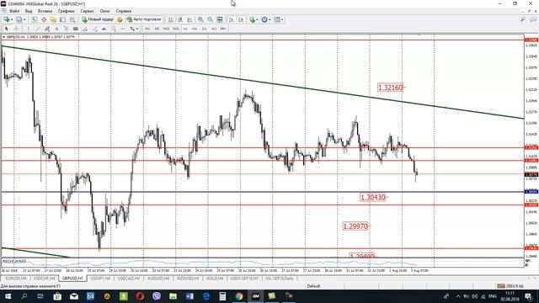Switch to M1 timeframe

[147, 29]
